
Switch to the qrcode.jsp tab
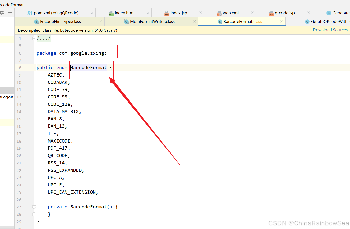(285, 13)
